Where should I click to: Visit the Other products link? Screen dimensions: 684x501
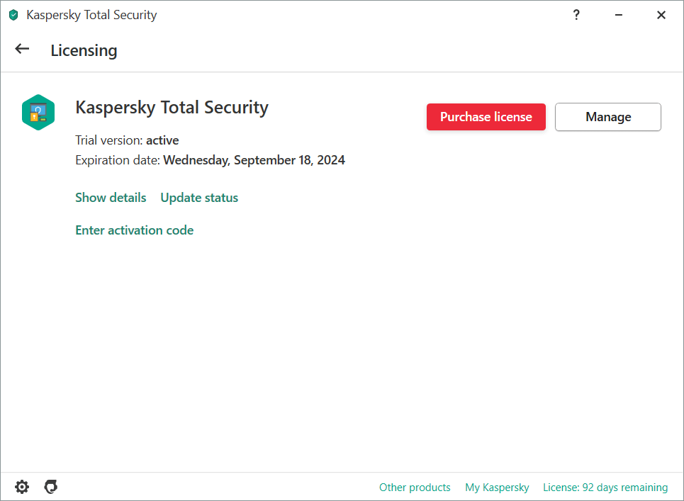[415, 488]
